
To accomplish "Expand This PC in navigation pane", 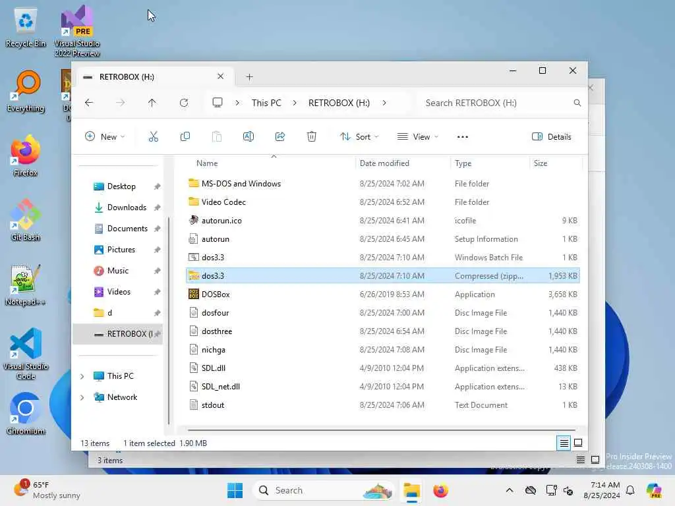I will point(82,376).
